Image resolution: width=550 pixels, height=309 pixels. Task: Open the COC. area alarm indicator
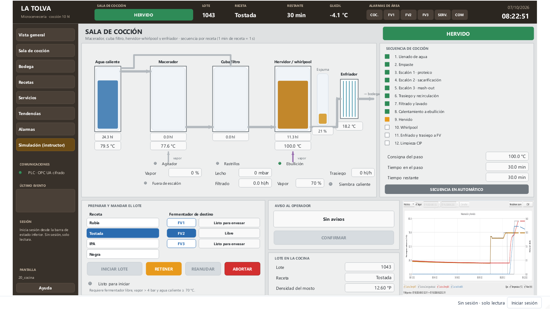click(374, 15)
